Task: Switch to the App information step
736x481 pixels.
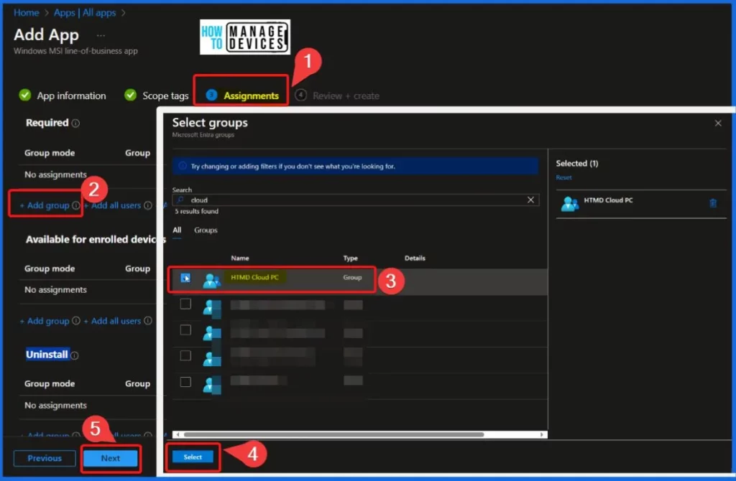Action: click(x=63, y=95)
